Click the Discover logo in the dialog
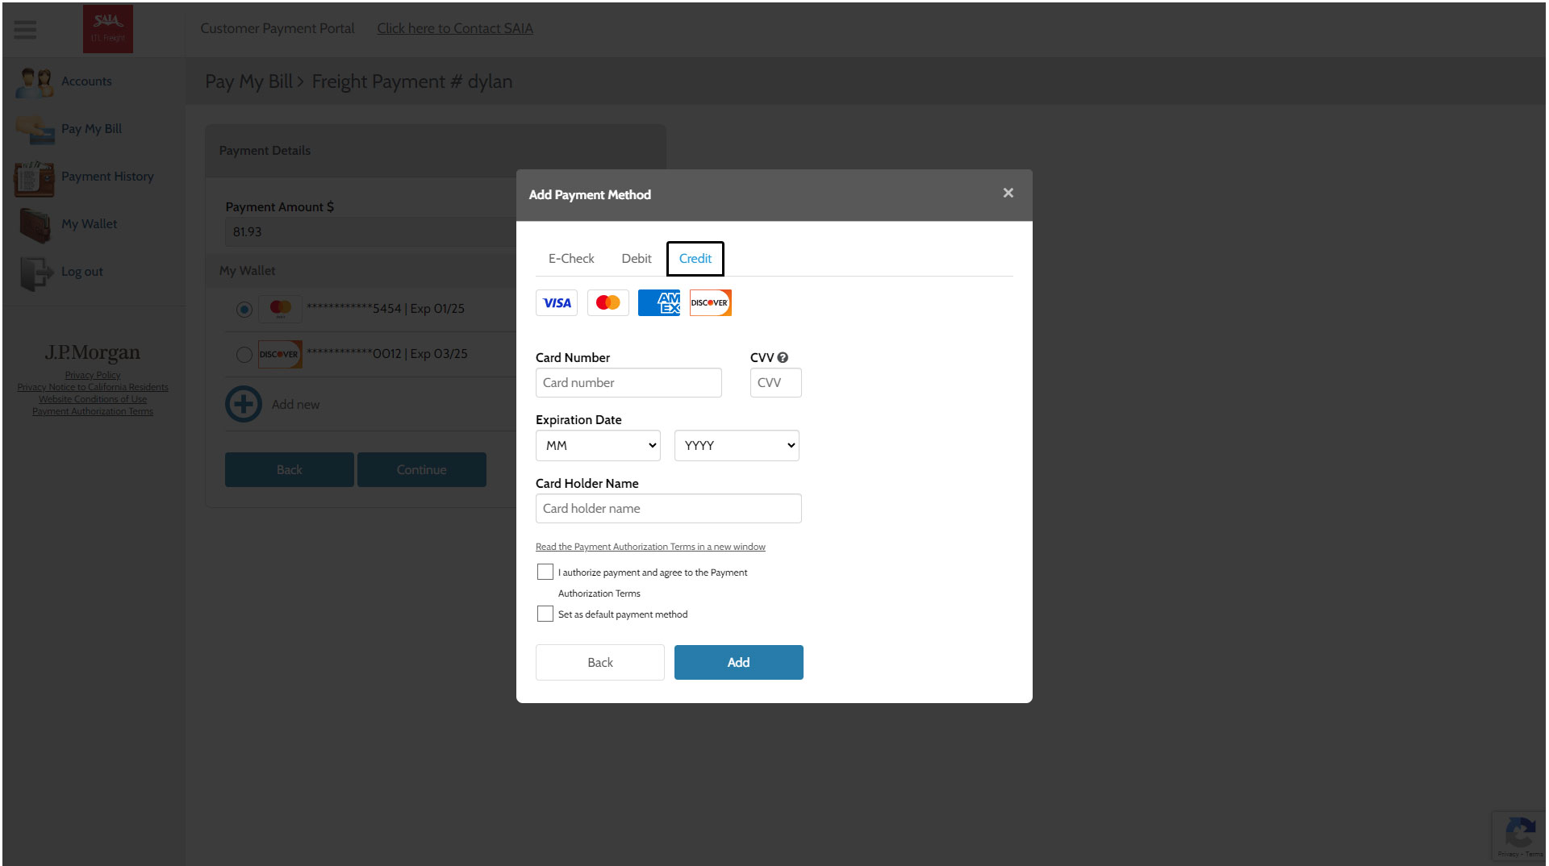The height and width of the screenshot is (866, 1549). 710,303
